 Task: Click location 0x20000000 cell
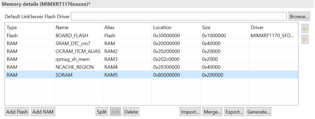pyautogui.click(x=176, y=43)
